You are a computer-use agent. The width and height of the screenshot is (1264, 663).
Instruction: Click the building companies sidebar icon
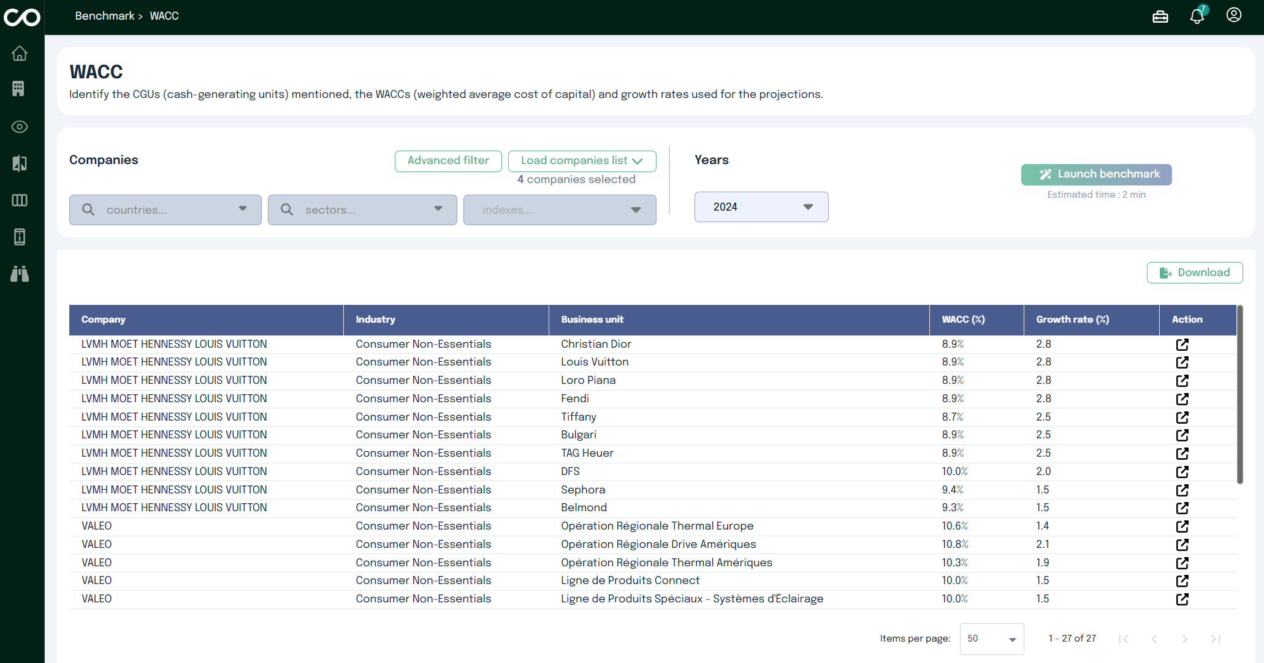[18, 89]
